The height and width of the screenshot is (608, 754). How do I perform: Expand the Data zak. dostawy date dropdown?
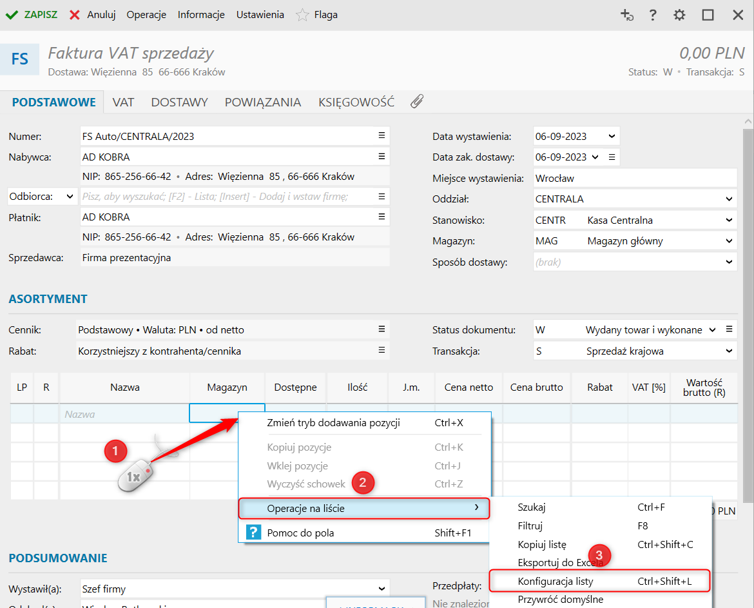[595, 157]
